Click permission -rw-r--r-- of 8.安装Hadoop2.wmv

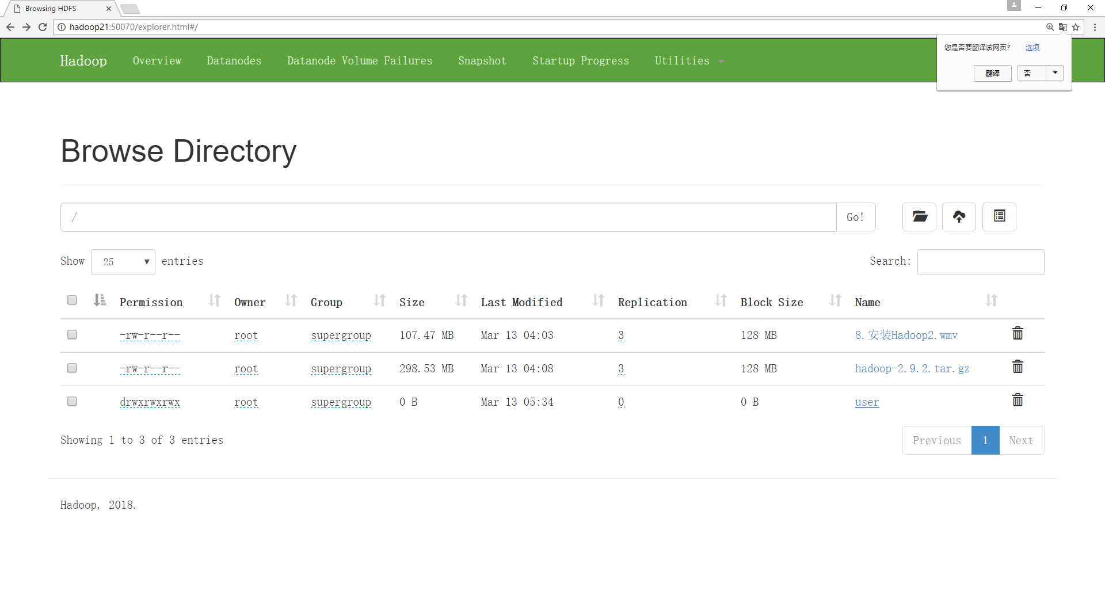click(x=150, y=335)
